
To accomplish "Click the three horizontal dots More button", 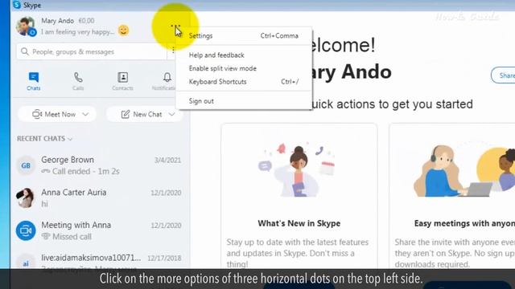I will pyautogui.click(x=175, y=26).
